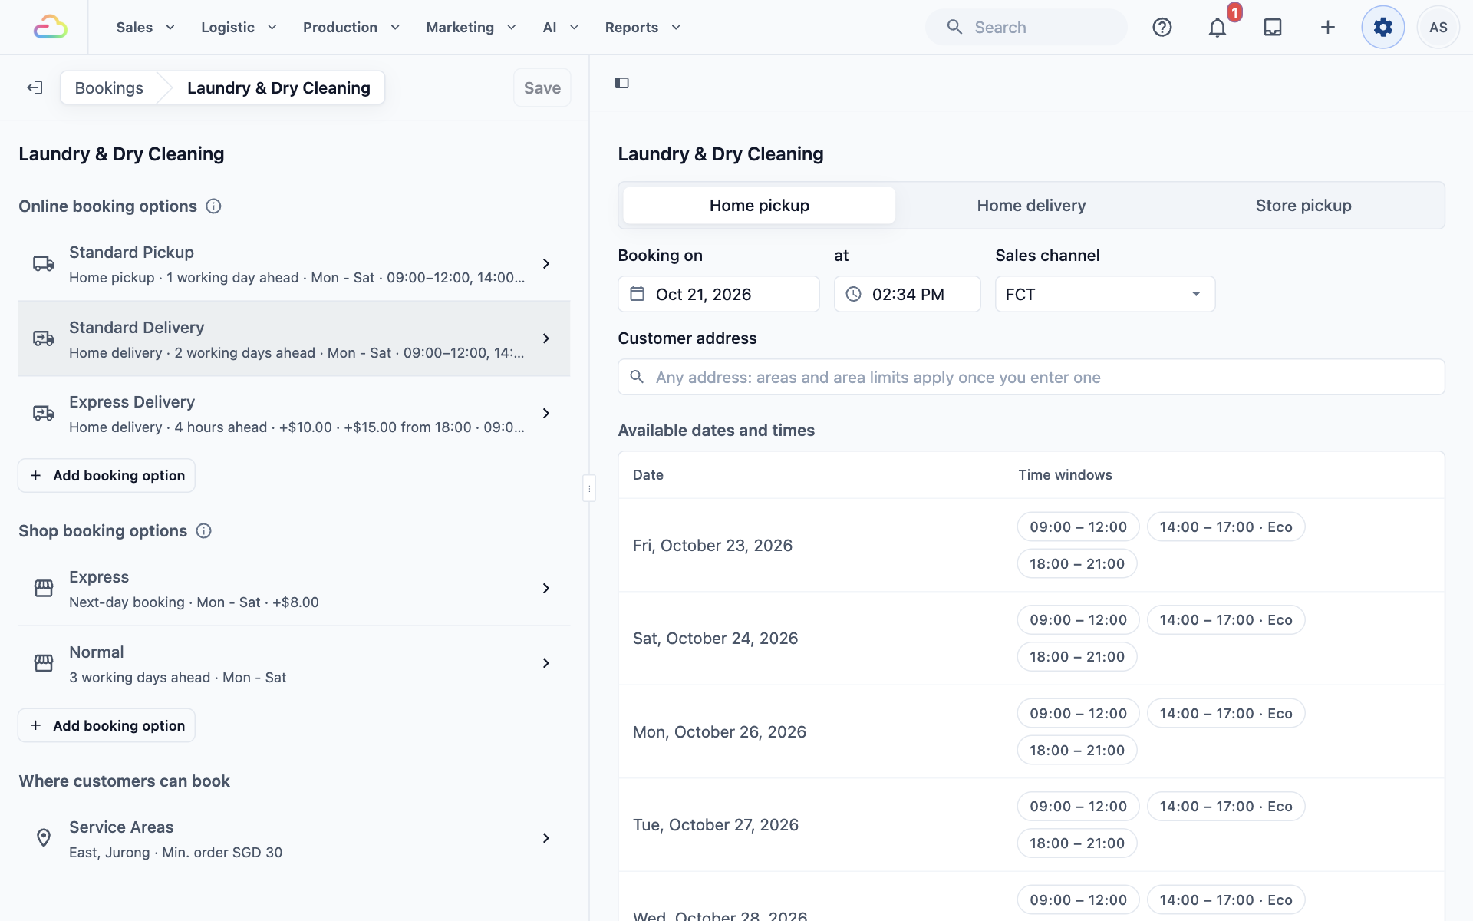This screenshot has height=921, width=1473.
Task: Open the AS user avatar
Action: 1438,27
